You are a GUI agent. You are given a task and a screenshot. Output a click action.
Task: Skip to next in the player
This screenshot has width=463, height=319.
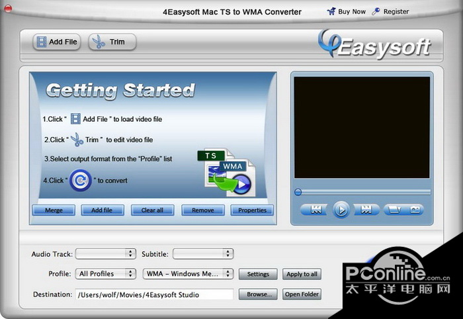click(x=366, y=210)
